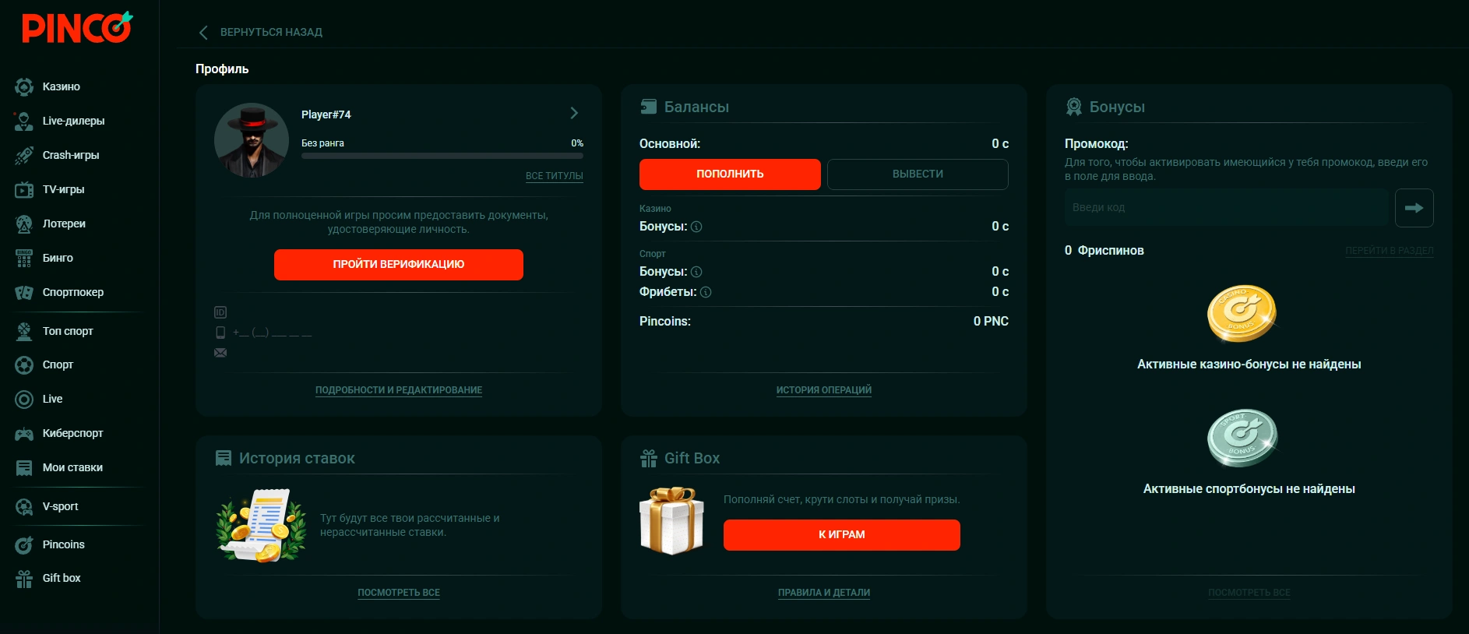Screen dimensions: 1469x634
Task: Click the Live-дилеры sidebar icon
Action: (x=24, y=121)
